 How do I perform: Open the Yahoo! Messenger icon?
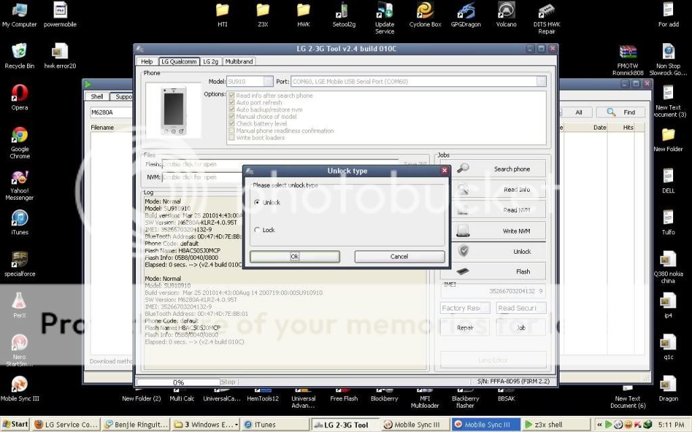click(20, 185)
